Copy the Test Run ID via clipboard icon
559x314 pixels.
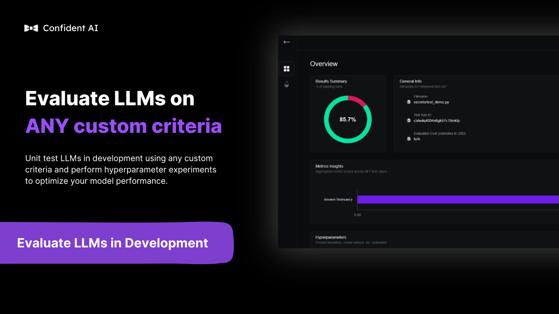tap(408, 121)
